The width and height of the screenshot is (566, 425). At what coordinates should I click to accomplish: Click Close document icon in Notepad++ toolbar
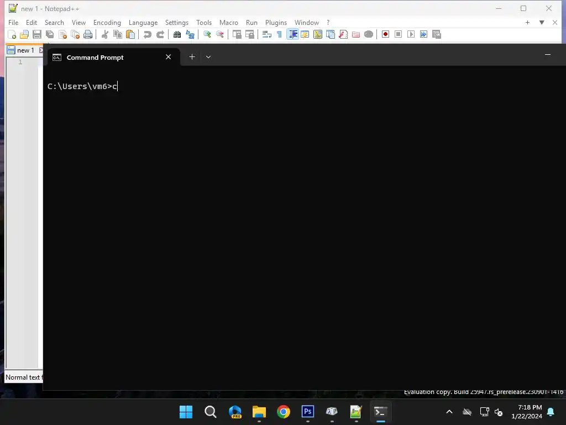pos(63,34)
